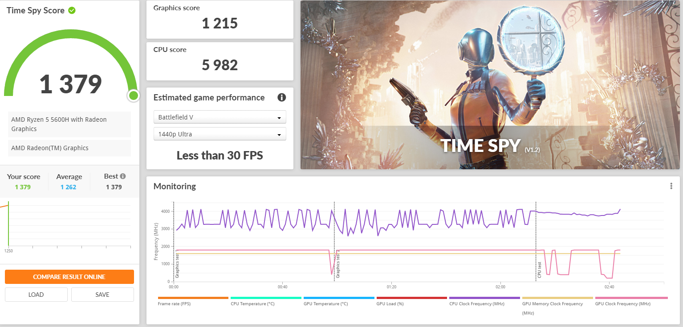683x327 pixels.
Task: Click the Graphics score value 1 215
Action: tap(220, 23)
